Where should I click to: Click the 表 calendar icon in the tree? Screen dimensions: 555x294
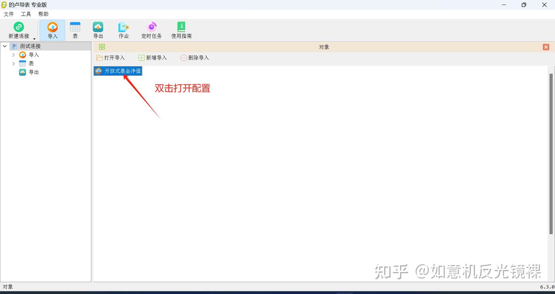click(23, 63)
